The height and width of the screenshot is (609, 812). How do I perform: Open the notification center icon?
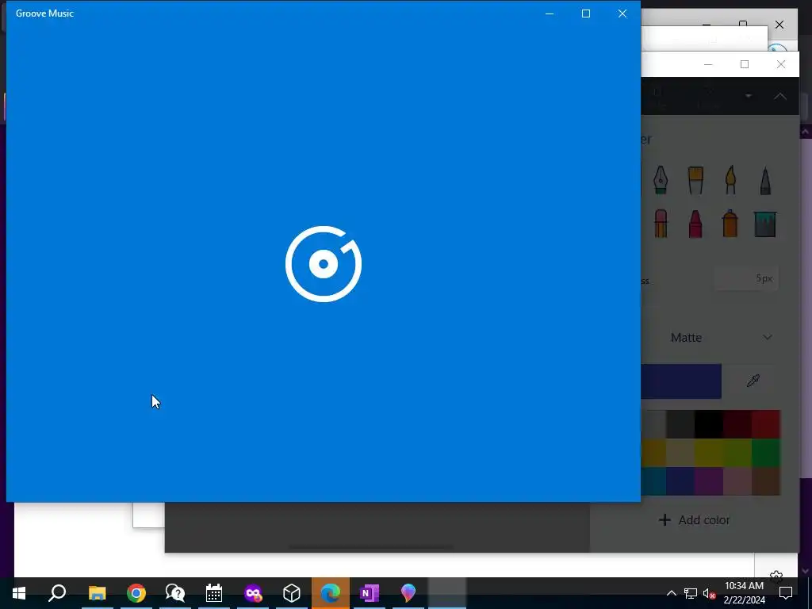[786, 593]
